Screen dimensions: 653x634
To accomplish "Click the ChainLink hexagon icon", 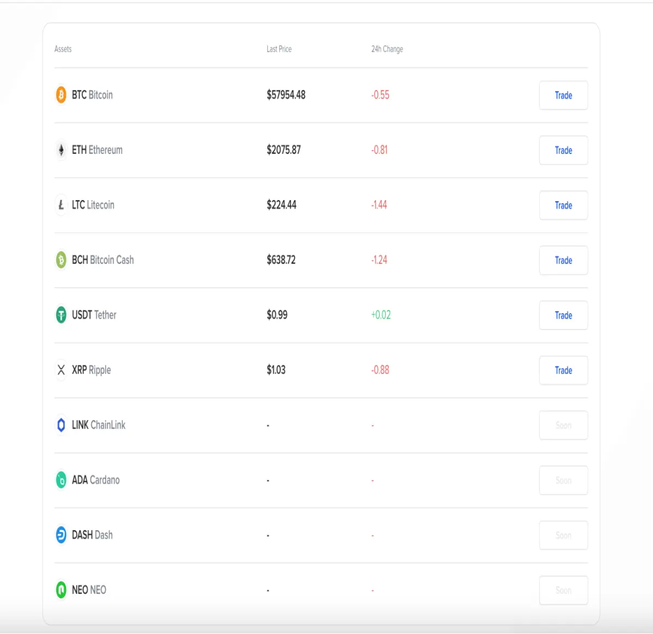I will [x=61, y=425].
